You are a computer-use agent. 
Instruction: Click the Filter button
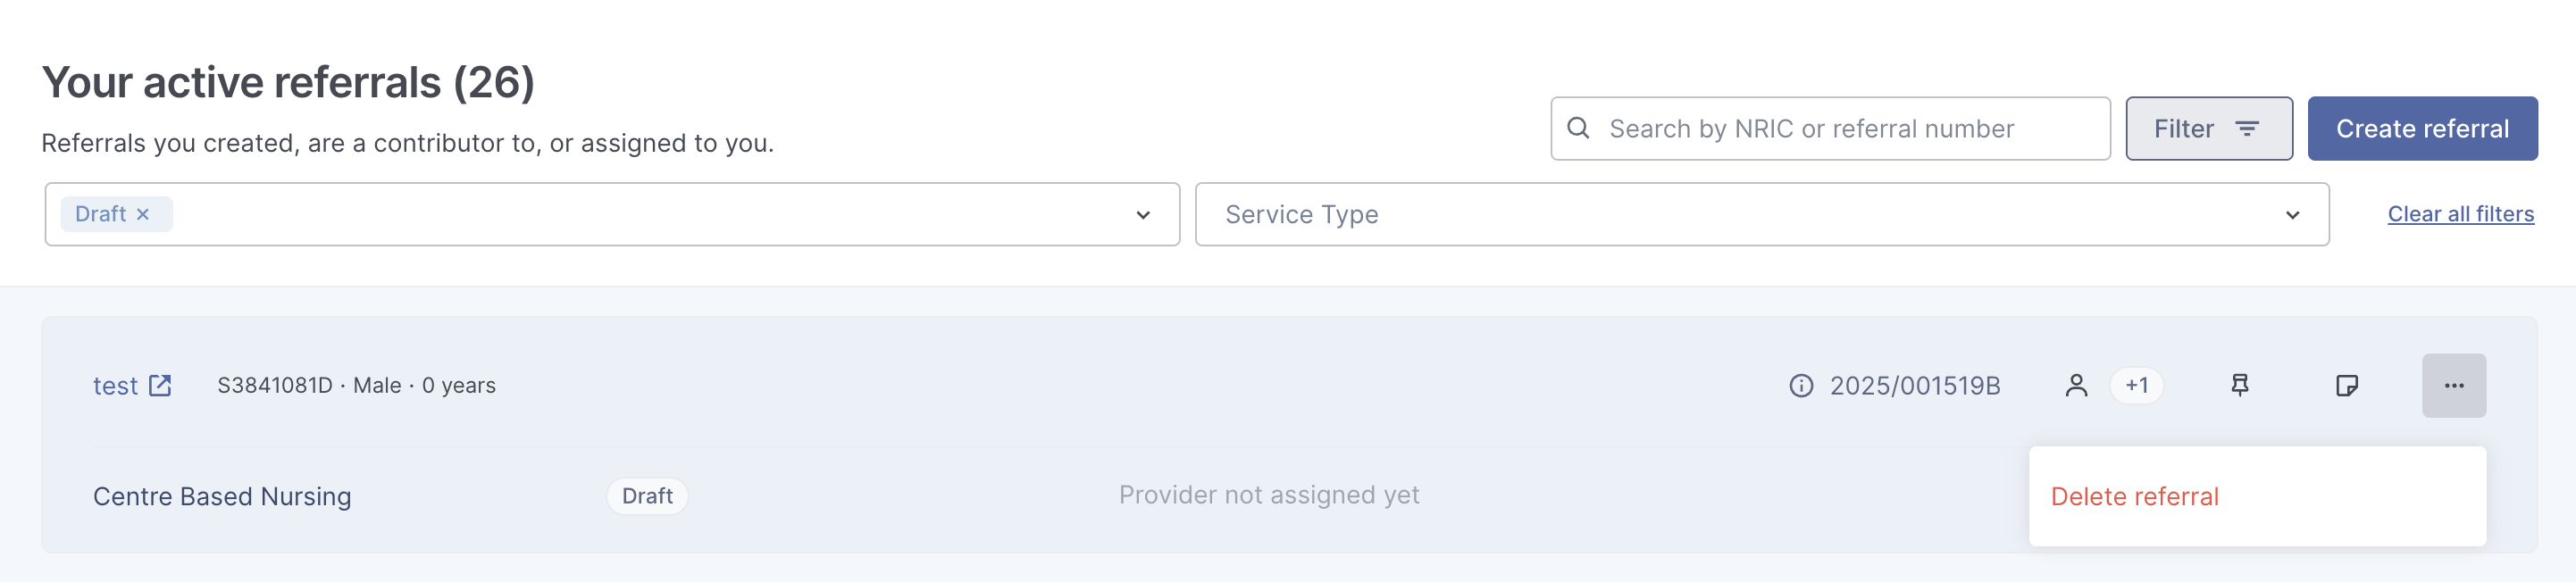pyautogui.click(x=2208, y=128)
